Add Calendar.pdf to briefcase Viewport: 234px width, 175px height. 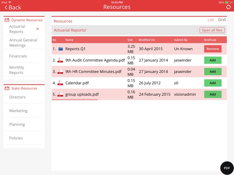coord(213,83)
